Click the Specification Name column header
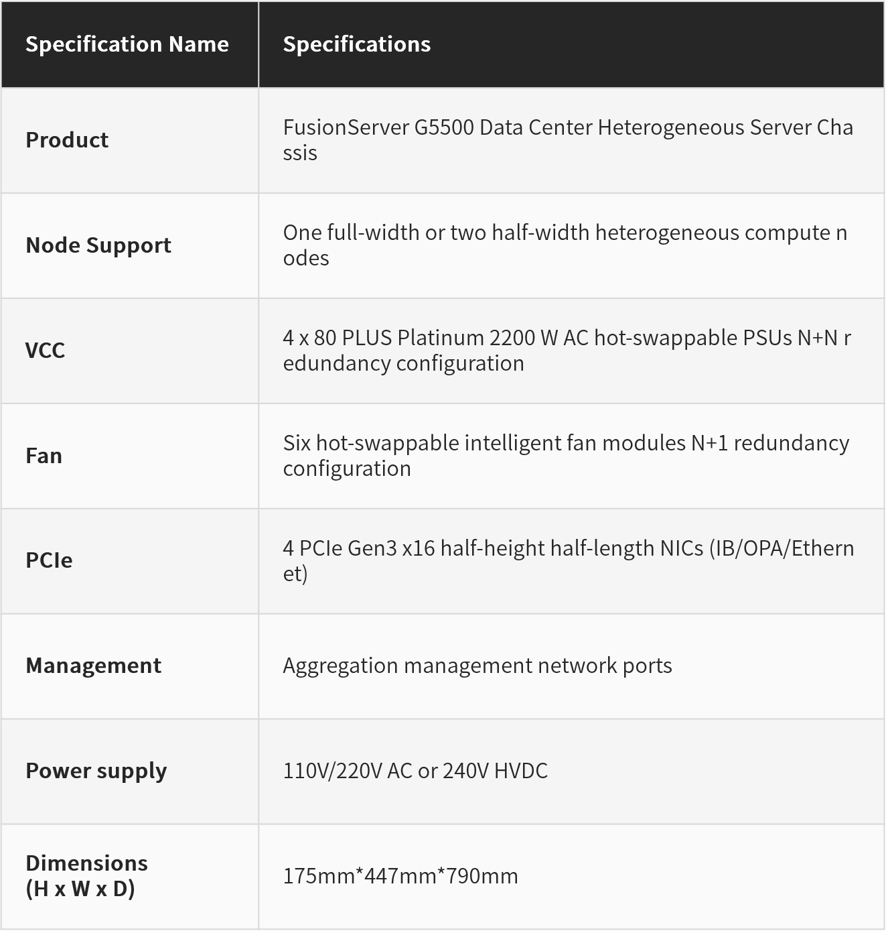The width and height of the screenshot is (886, 931). pos(127,44)
